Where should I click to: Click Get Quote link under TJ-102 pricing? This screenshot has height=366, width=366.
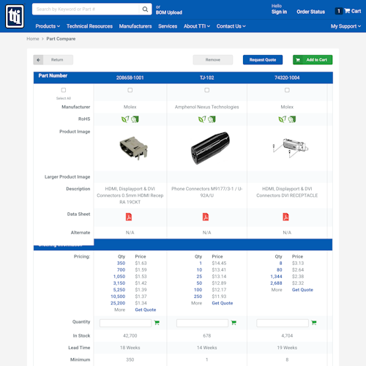click(223, 303)
